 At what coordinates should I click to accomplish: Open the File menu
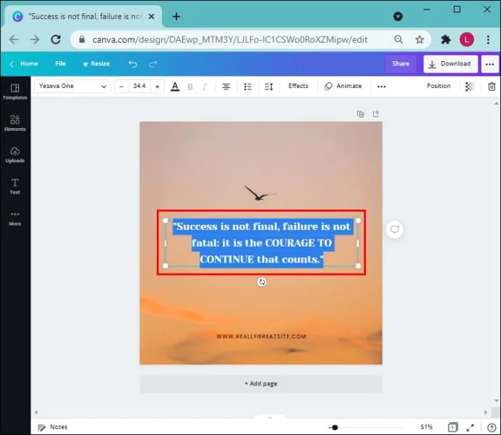click(60, 64)
